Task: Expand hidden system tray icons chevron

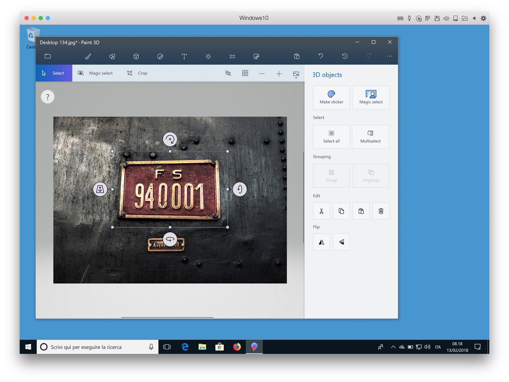Action: coord(393,347)
